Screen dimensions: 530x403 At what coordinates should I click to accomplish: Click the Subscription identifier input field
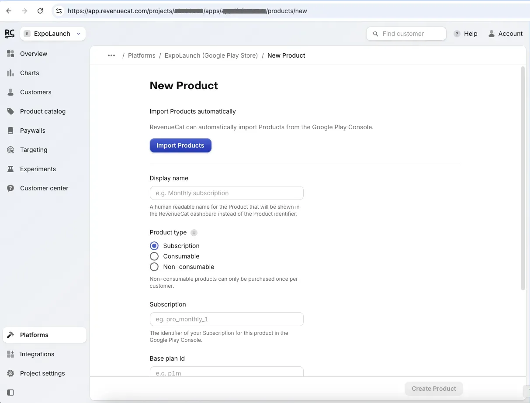226,319
